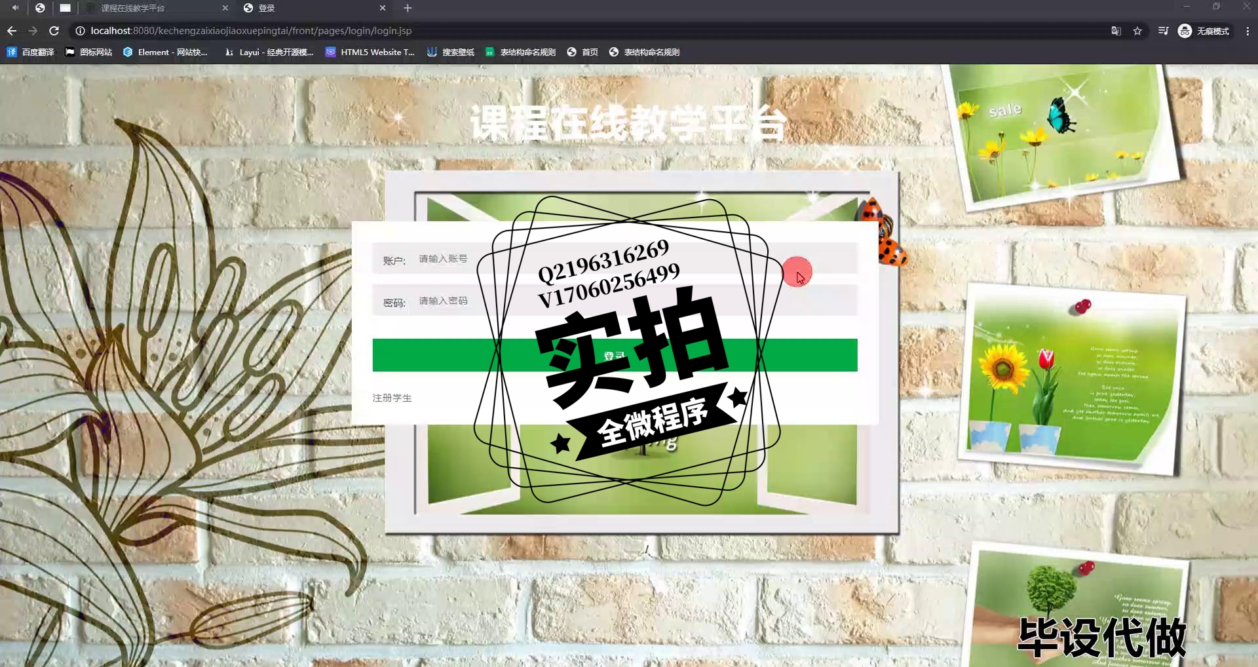The width and height of the screenshot is (1258, 667).
Task: Click the address bar URL
Action: click(x=251, y=31)
